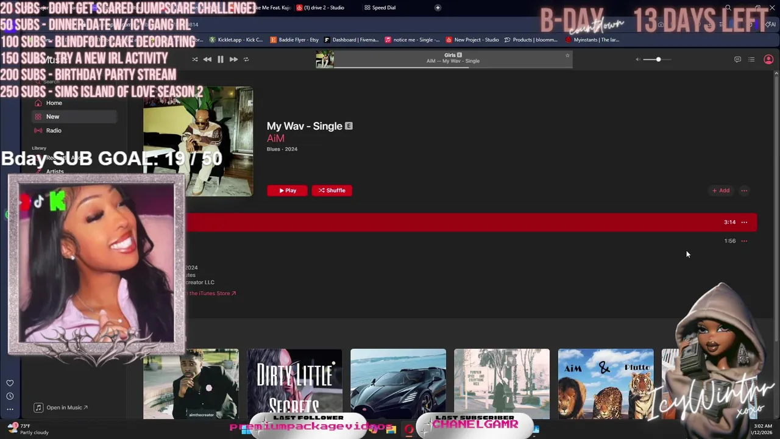Open album more options beside Add
This screenshot has width=780, height=439.
pos(744,190)
